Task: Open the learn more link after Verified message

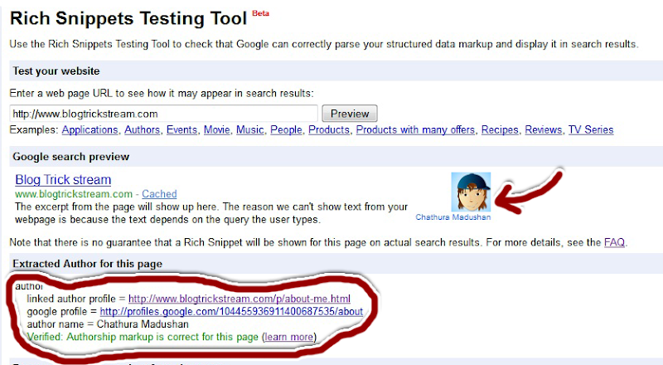Action: coord(288,337)
